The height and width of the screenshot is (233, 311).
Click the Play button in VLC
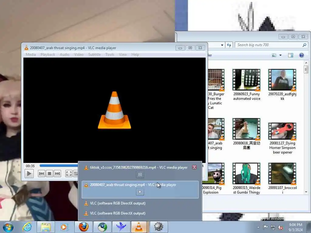point(29,174)
